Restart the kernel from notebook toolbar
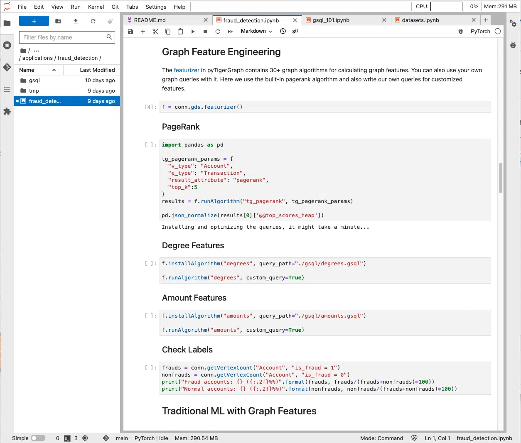521x443 pixels. coord(218,32)
